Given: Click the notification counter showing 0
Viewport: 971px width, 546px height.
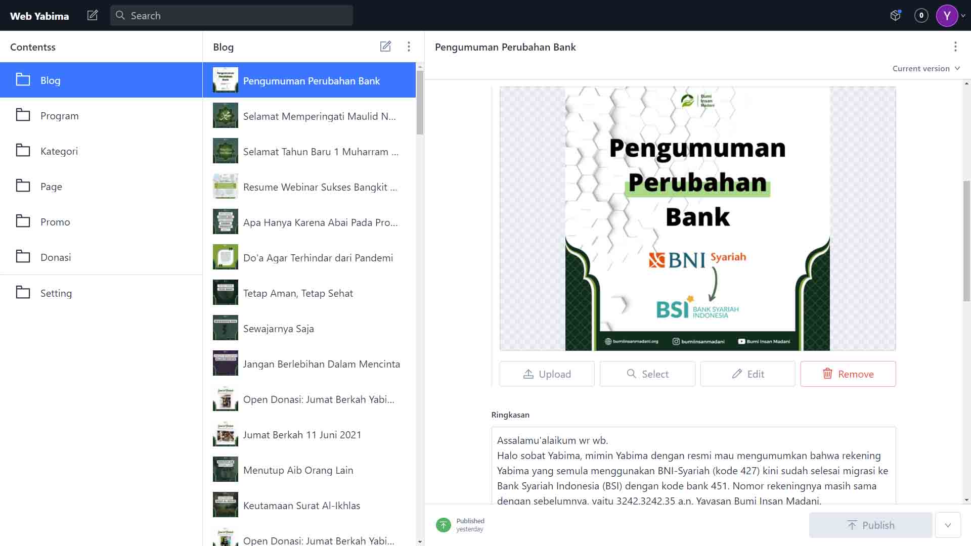Looking at the screenshot, I should [921, 16].
